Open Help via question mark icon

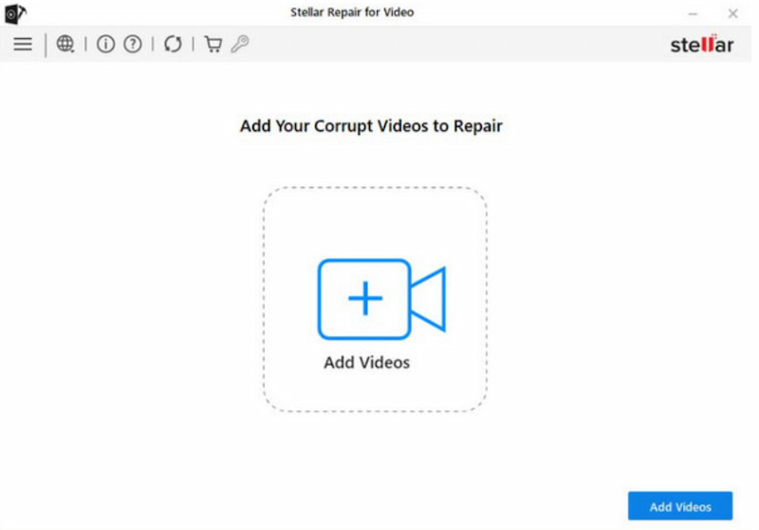[x=133, y=45]
